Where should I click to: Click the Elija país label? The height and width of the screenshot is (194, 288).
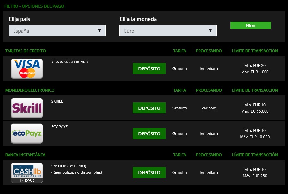[20, 19]
